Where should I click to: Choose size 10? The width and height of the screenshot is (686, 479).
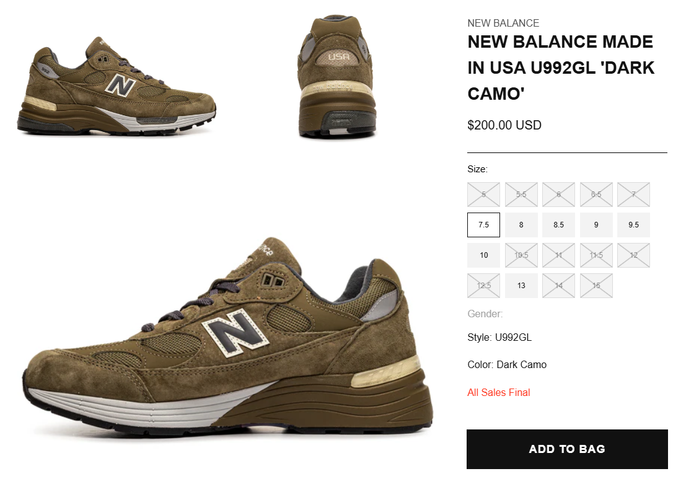point(483,255)
